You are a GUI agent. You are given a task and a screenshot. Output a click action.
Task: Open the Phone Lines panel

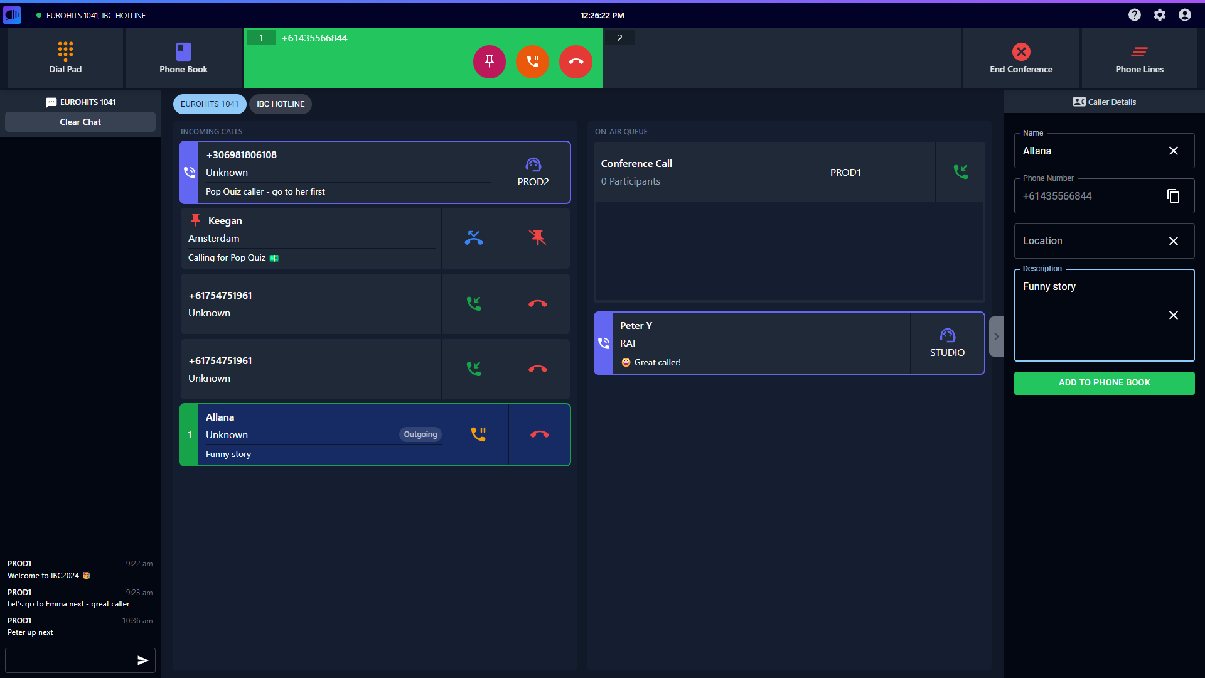click(x=1138, y=57)
